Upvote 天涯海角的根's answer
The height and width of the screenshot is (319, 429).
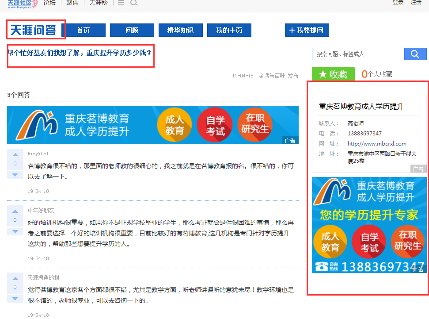click(15, 278)
